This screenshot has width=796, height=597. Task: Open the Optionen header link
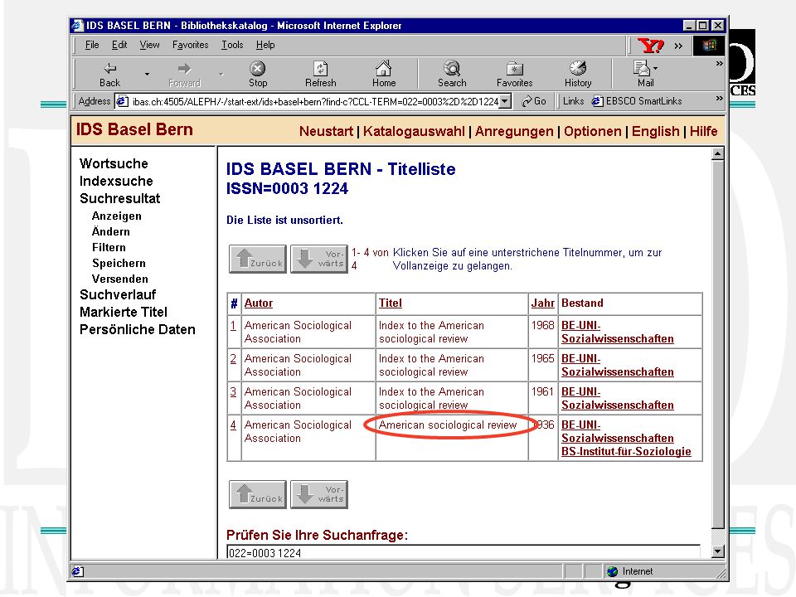(x=592, y=132)
